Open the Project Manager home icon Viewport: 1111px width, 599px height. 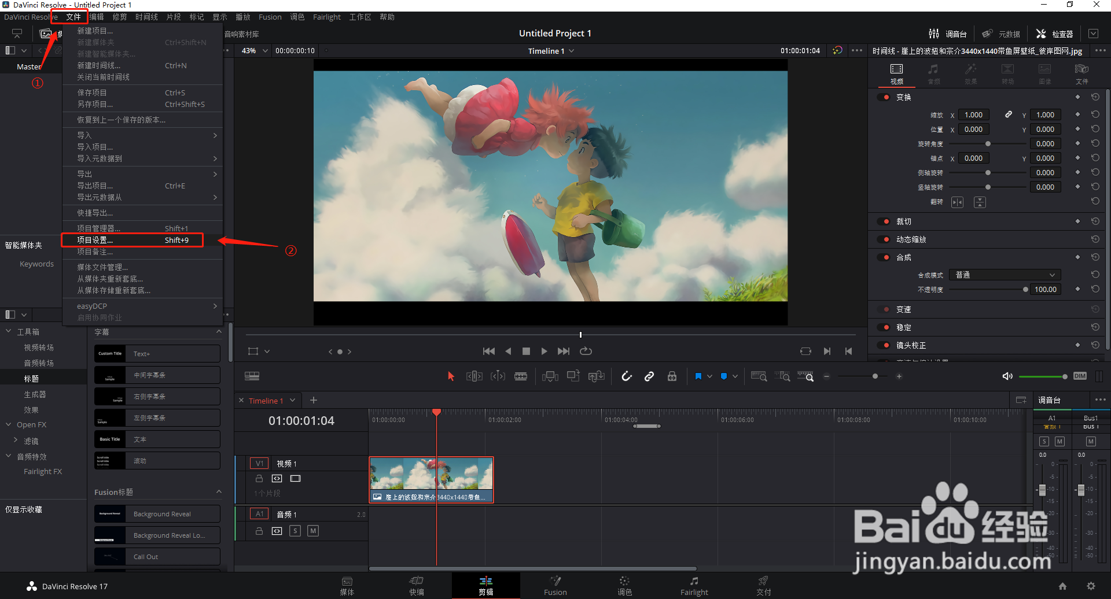(x=1063, y=586)
